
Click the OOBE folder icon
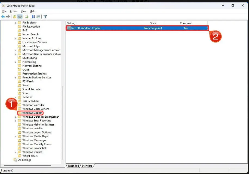coord(19,70)
